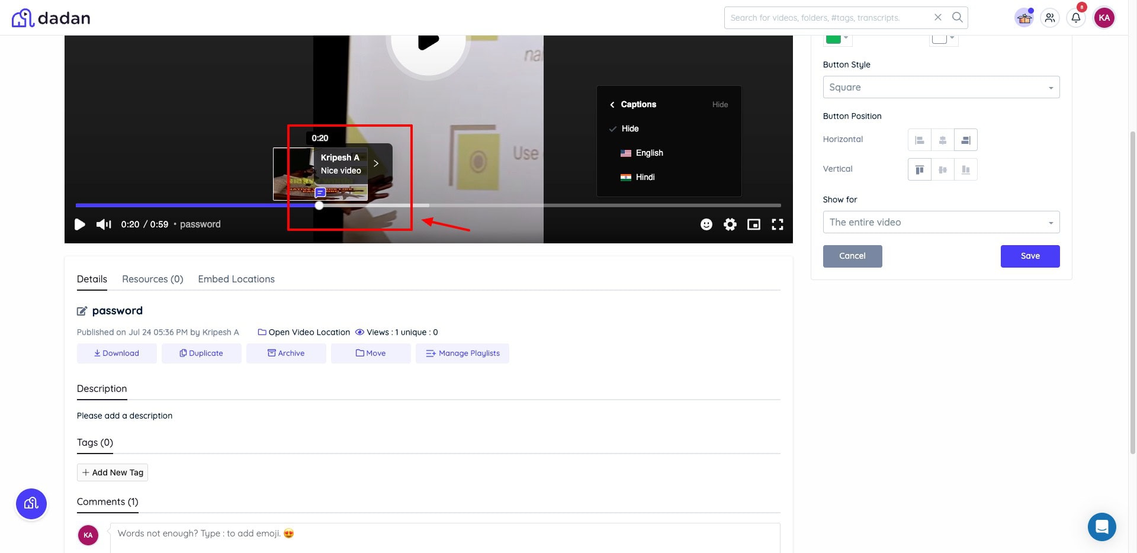Click the edit title icon beside password
The width and height of the screenshot is (1137, 553).
[x=82, y=311]
